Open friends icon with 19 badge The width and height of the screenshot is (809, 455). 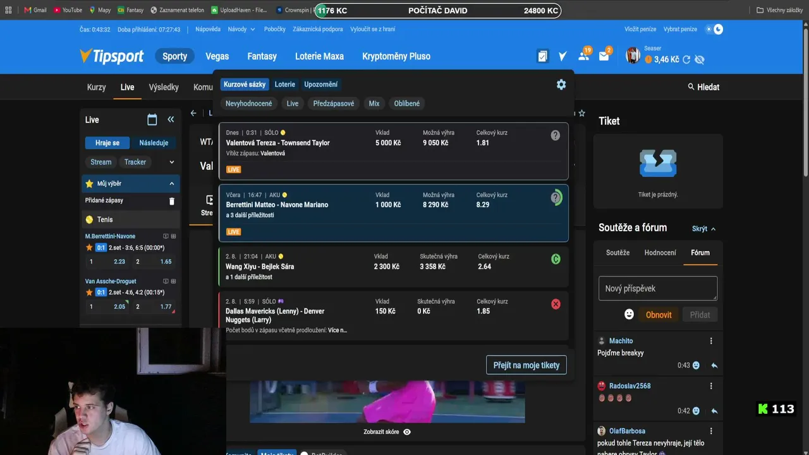click(x=584, y=56)
